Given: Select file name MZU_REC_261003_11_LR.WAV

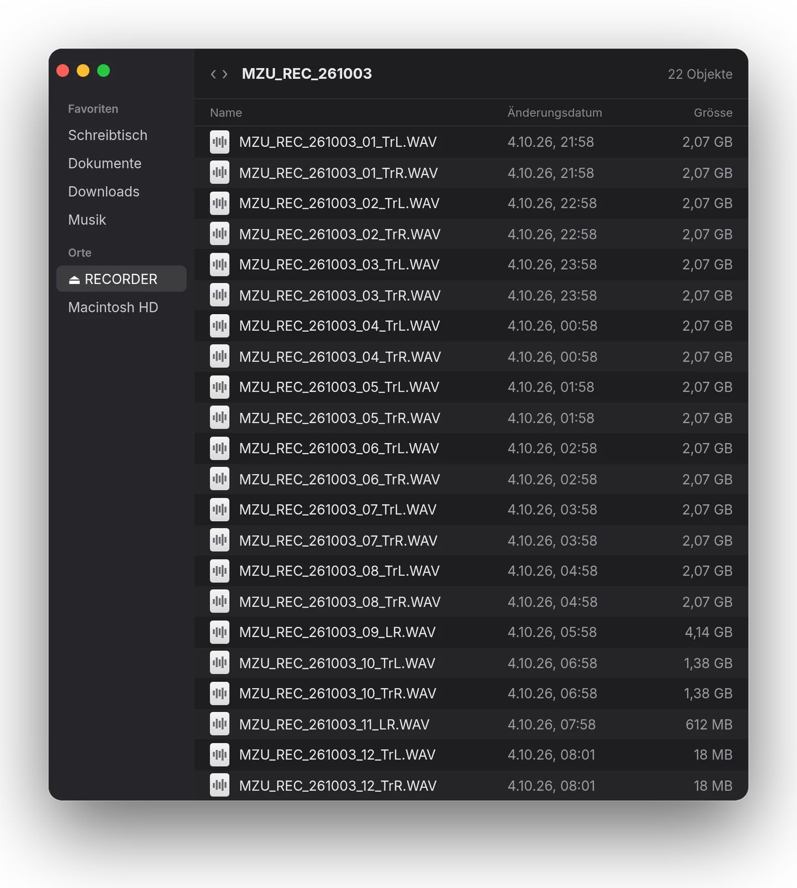Looking at the screenshot, I should pyautogui.click(x=334, y=724).
